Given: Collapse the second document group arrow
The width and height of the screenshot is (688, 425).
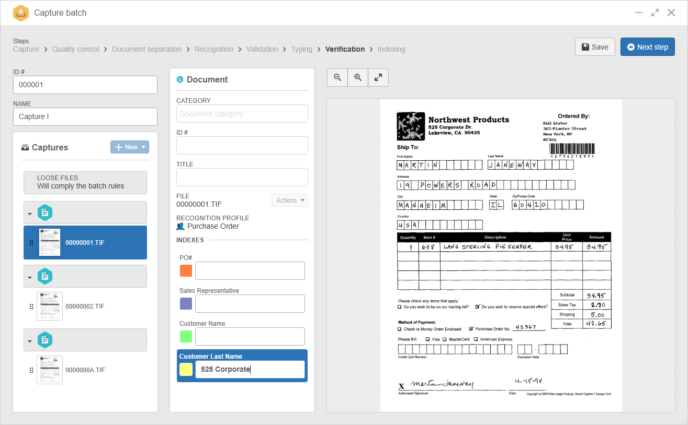Looking at the screenshot, I should 30,277.
